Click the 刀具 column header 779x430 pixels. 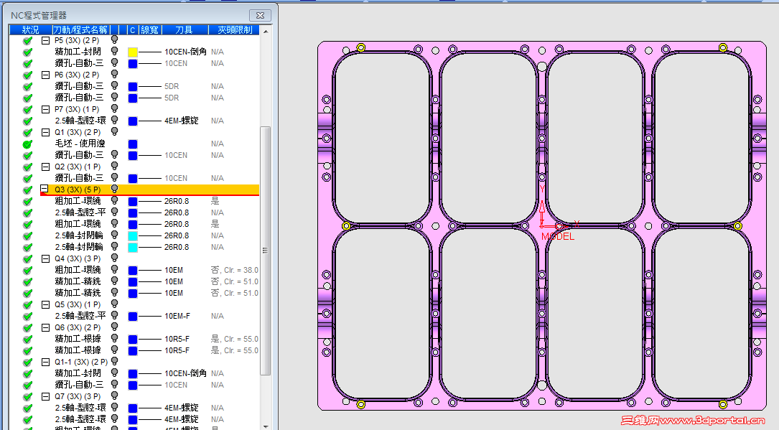click(185, 30)
